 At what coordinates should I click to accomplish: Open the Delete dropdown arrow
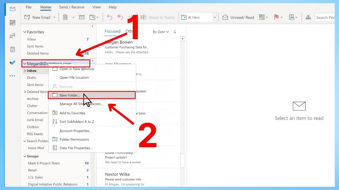coord(73,17)
